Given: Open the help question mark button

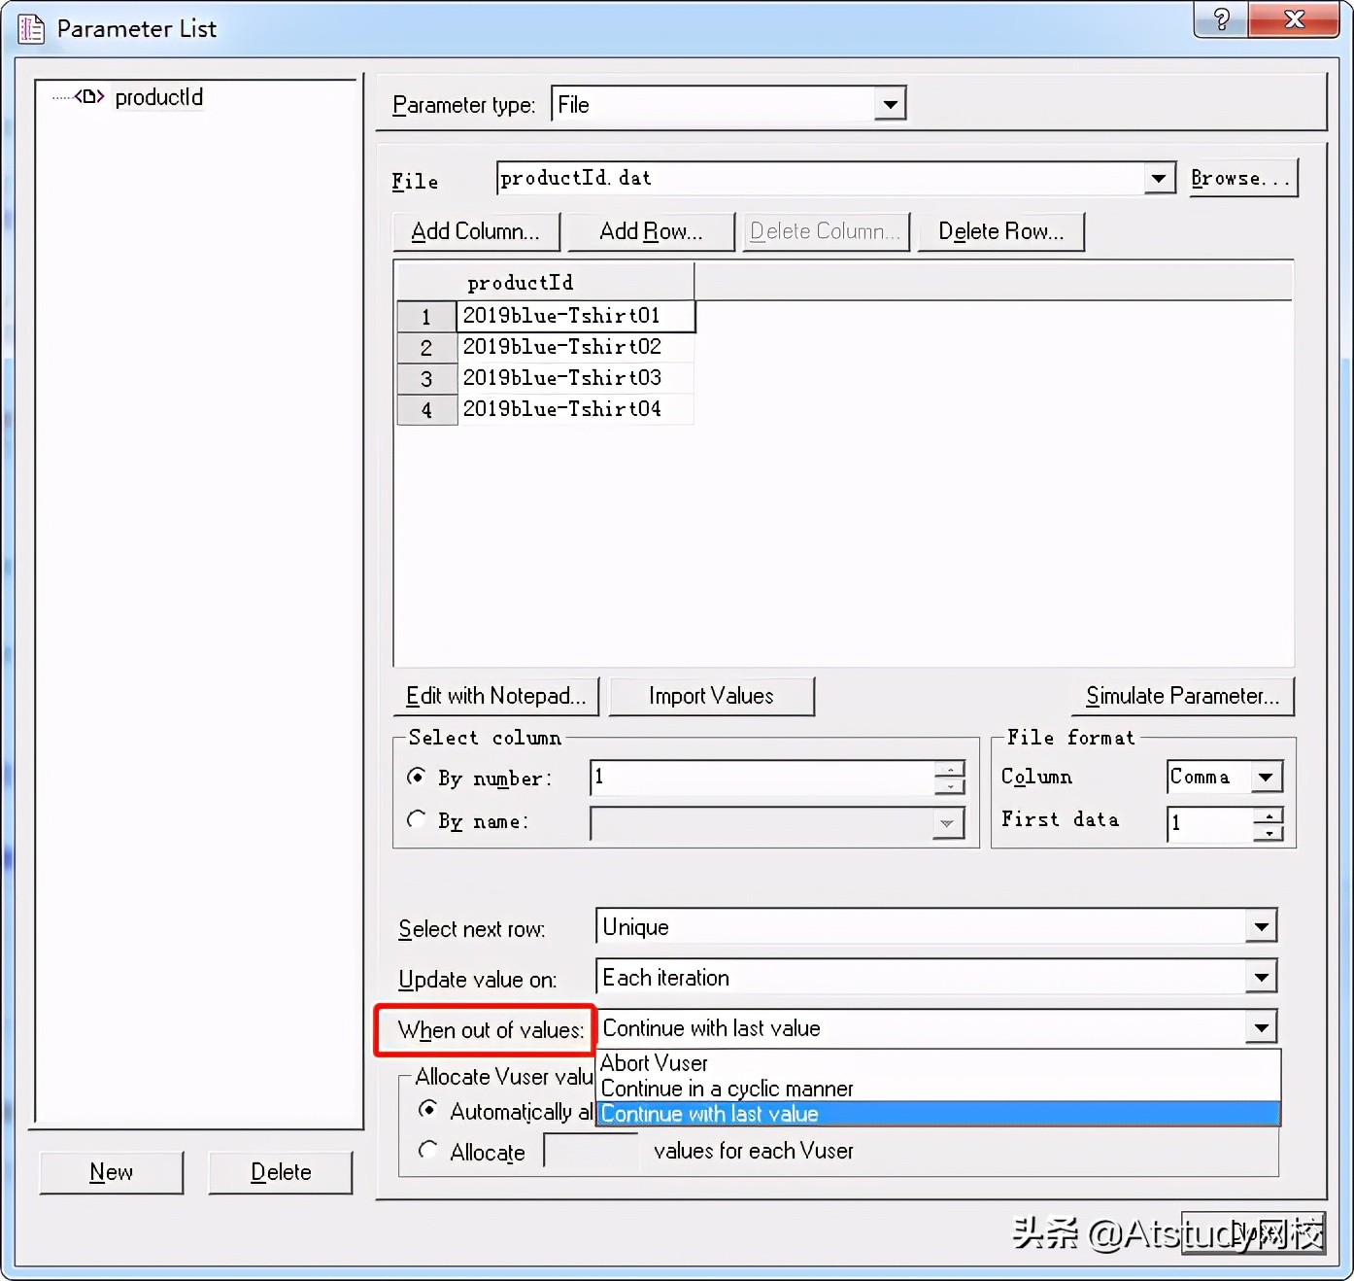Looking at the screenshot, I should (1222, 18).
